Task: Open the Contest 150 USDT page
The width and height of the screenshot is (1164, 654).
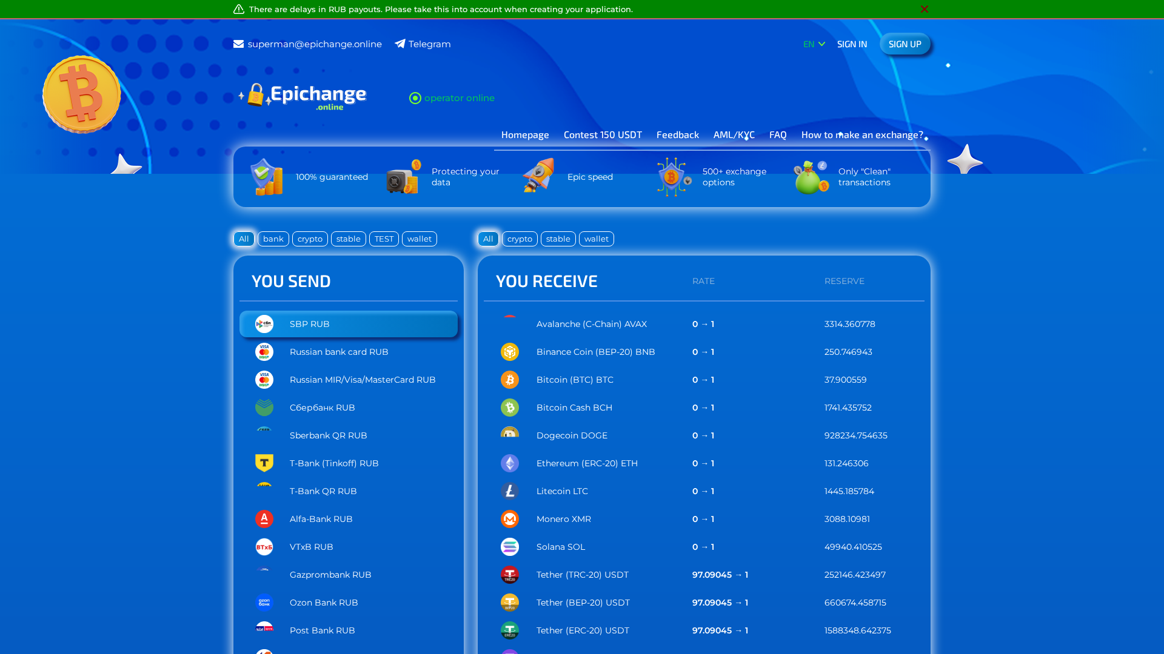Action: point(603,135)
